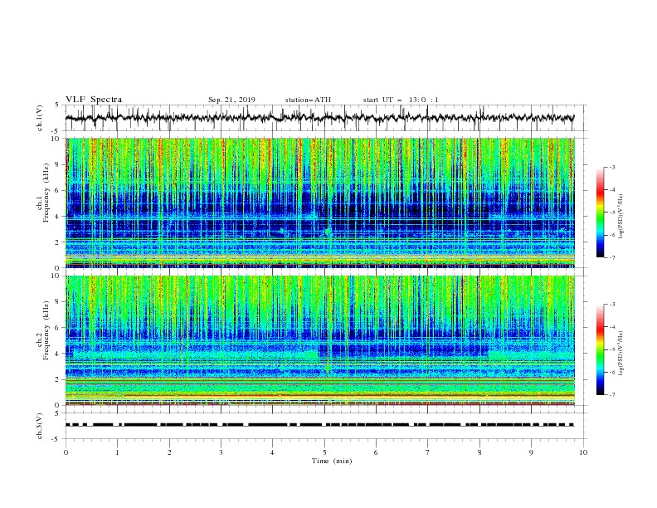657x508 pixels.
Task: Click the "8" tick label on Time axis
Action: (x=479, y=452)
